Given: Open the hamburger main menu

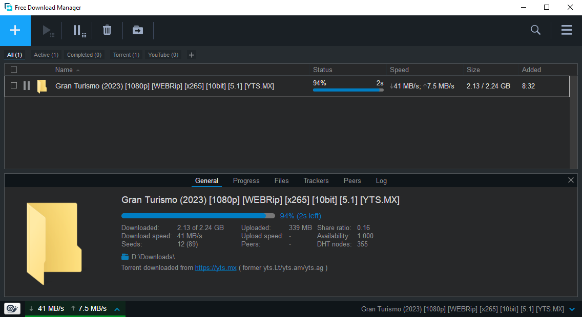Looking at the screenshot, I should click(x=566, y=31).
